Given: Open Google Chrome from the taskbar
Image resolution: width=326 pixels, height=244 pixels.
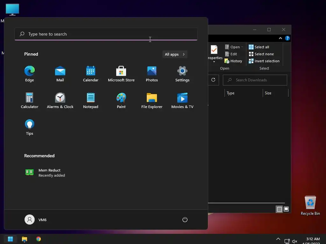Looking at the screenshot, I should [x=39, y=239].
